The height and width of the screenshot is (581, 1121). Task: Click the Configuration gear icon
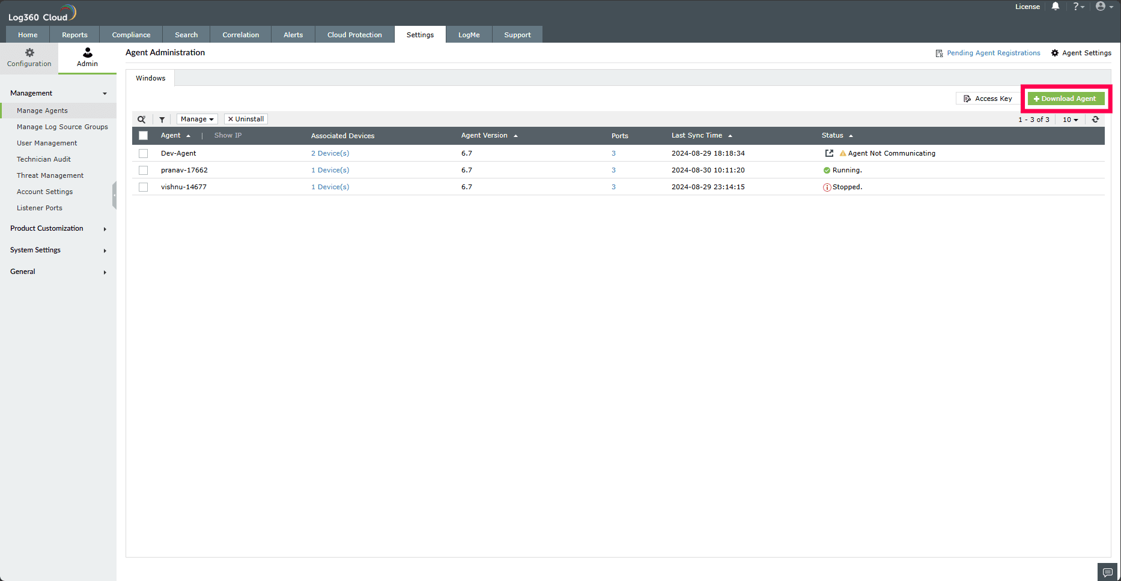click(x=29, y=53)
